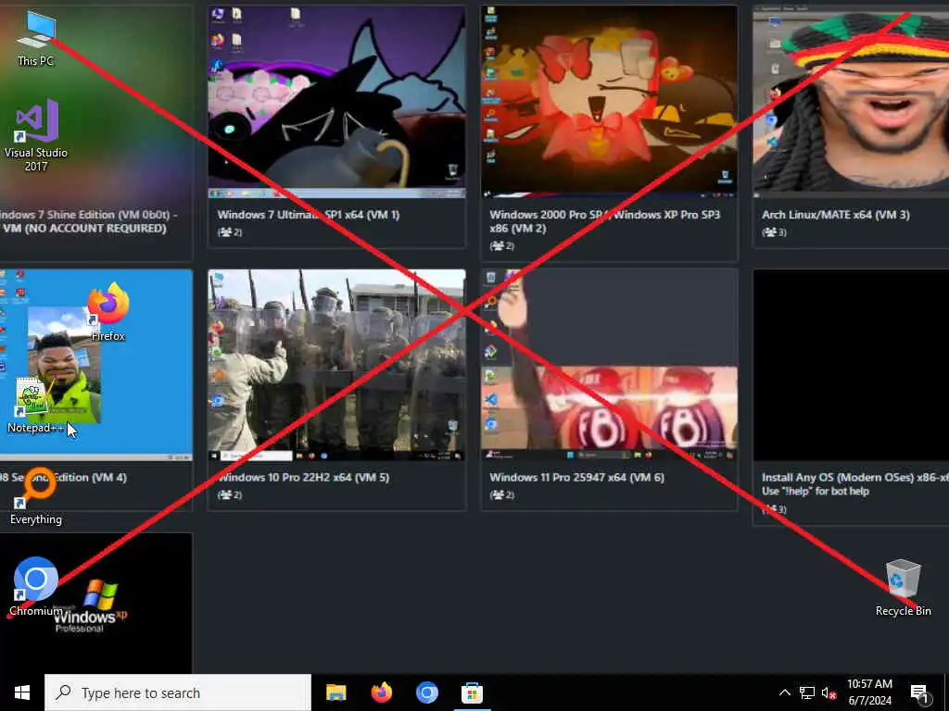Open Windows 11 Pro VM 6 thumbnail
The width and height of the screenshot is (949, 711).
coord(609,365)
